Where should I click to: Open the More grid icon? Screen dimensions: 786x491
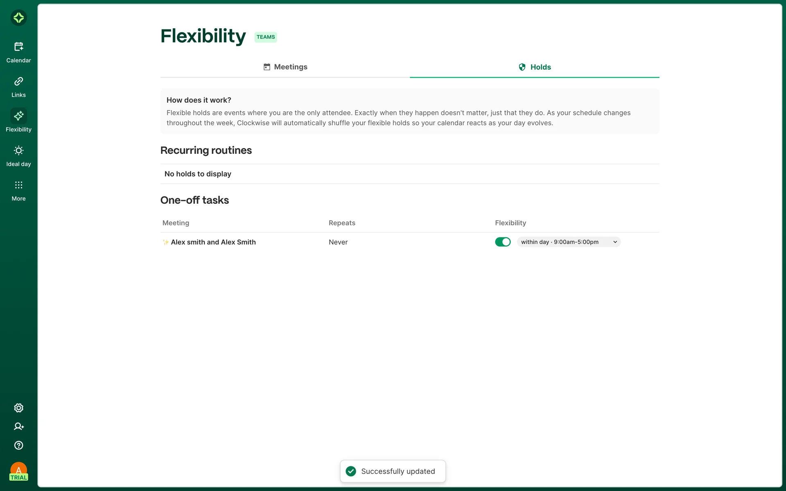pos(18,185)
